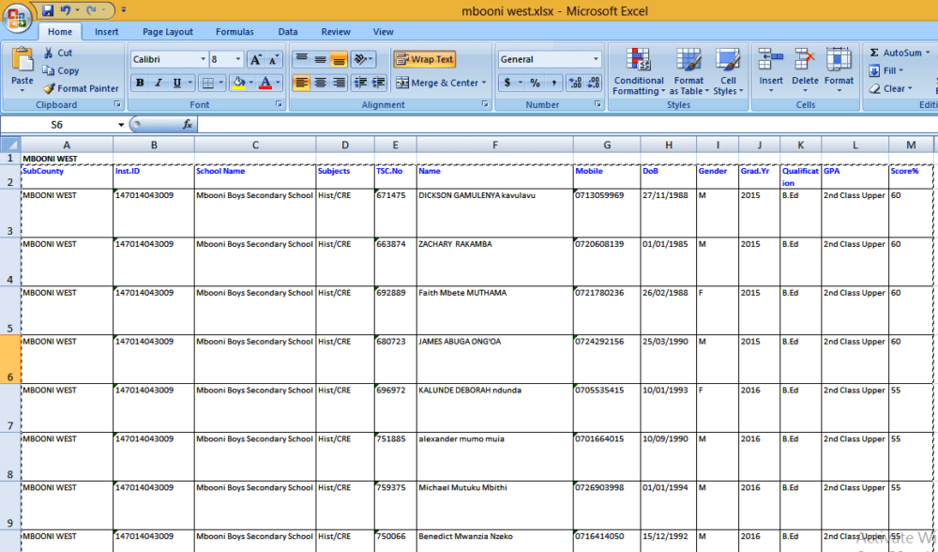Copy the selected cells

click(x=60, y=70)
